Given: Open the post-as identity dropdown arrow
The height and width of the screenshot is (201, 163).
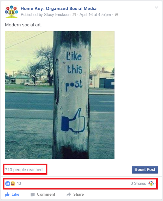Looking at the screenshot, I should [x=156, y=184].
